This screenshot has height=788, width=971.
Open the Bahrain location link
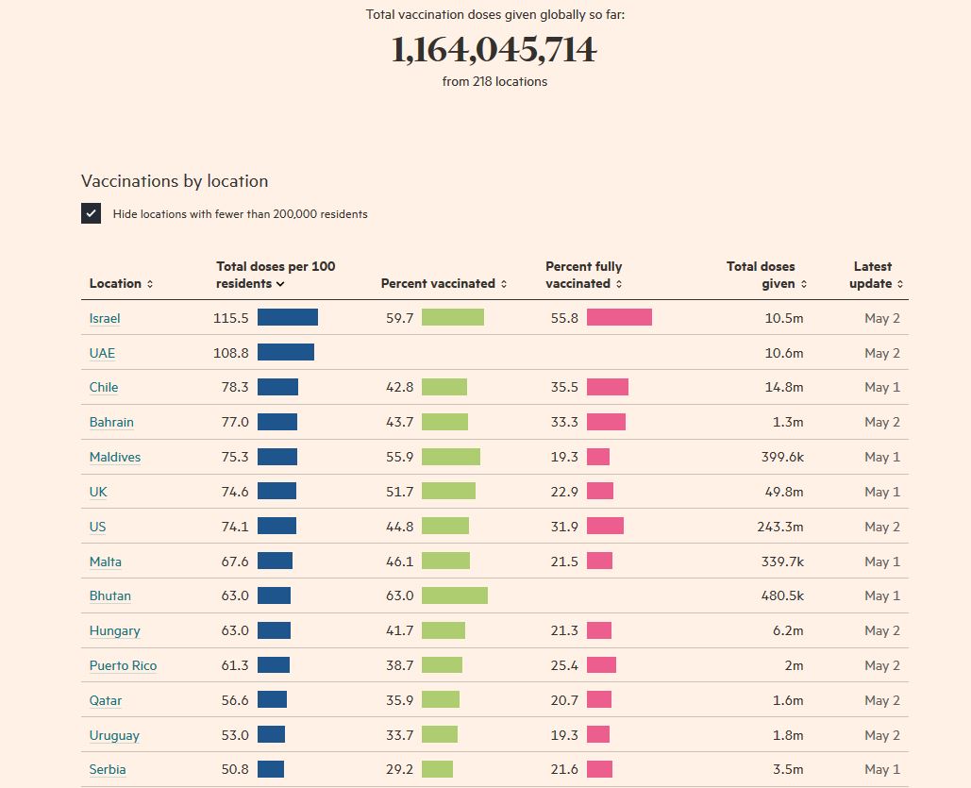(111, 422)
